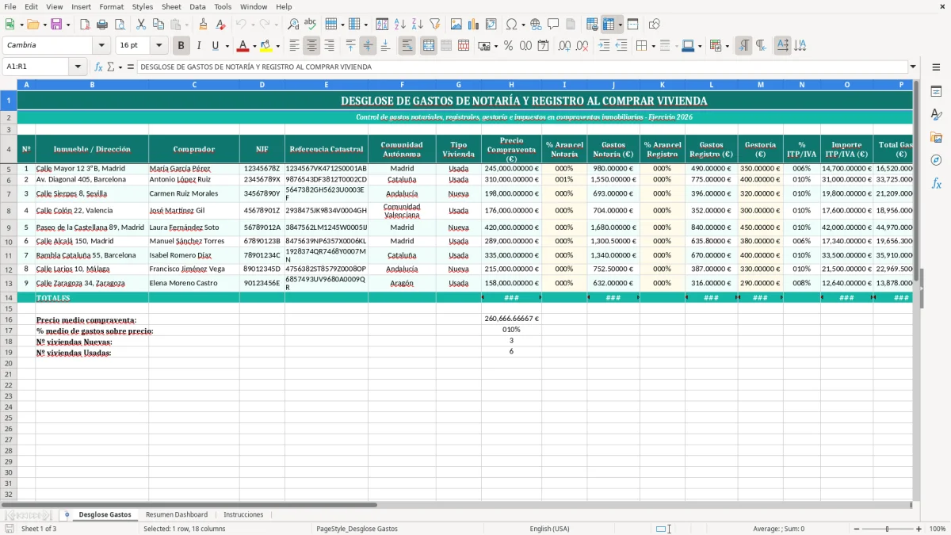Toggle Align Right
This screenshot has height=535, width=951.
coord(329,46)
